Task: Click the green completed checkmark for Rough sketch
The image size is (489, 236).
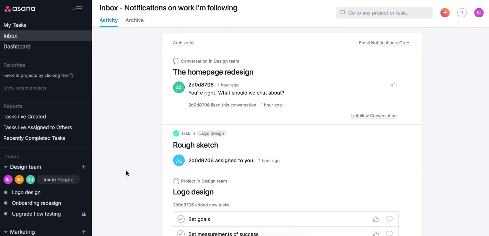Action: (176, 133)
